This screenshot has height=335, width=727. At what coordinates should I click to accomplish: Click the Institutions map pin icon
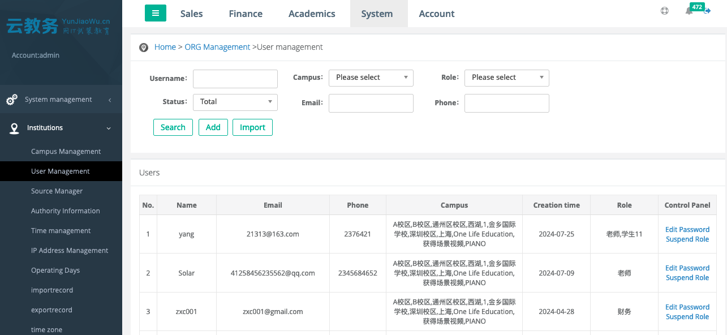[14, 128]
